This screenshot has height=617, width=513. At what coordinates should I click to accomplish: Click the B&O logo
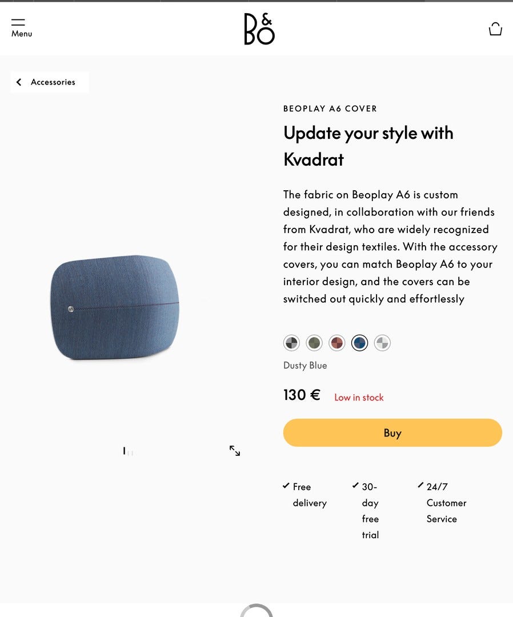point(259,29)
